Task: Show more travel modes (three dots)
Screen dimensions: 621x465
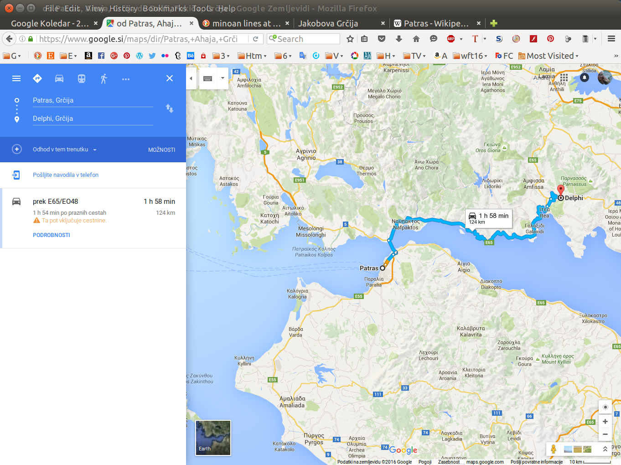Action: (x=126, y=79)
